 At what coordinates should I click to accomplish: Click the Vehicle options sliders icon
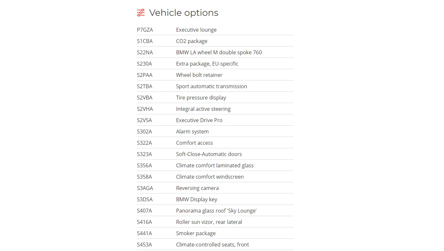coord(141,13)
